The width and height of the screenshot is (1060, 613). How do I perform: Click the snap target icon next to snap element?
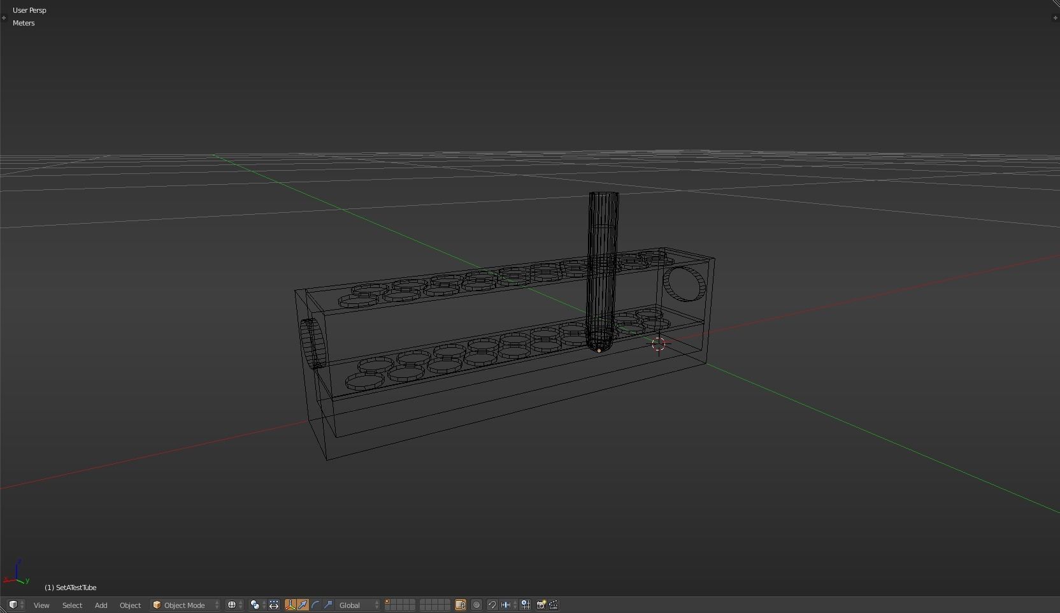tap(526, 605)
